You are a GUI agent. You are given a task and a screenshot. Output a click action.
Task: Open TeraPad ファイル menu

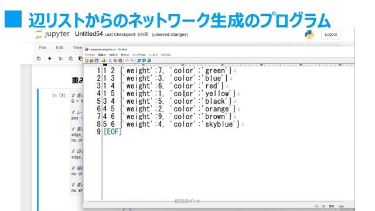[90, 55]
